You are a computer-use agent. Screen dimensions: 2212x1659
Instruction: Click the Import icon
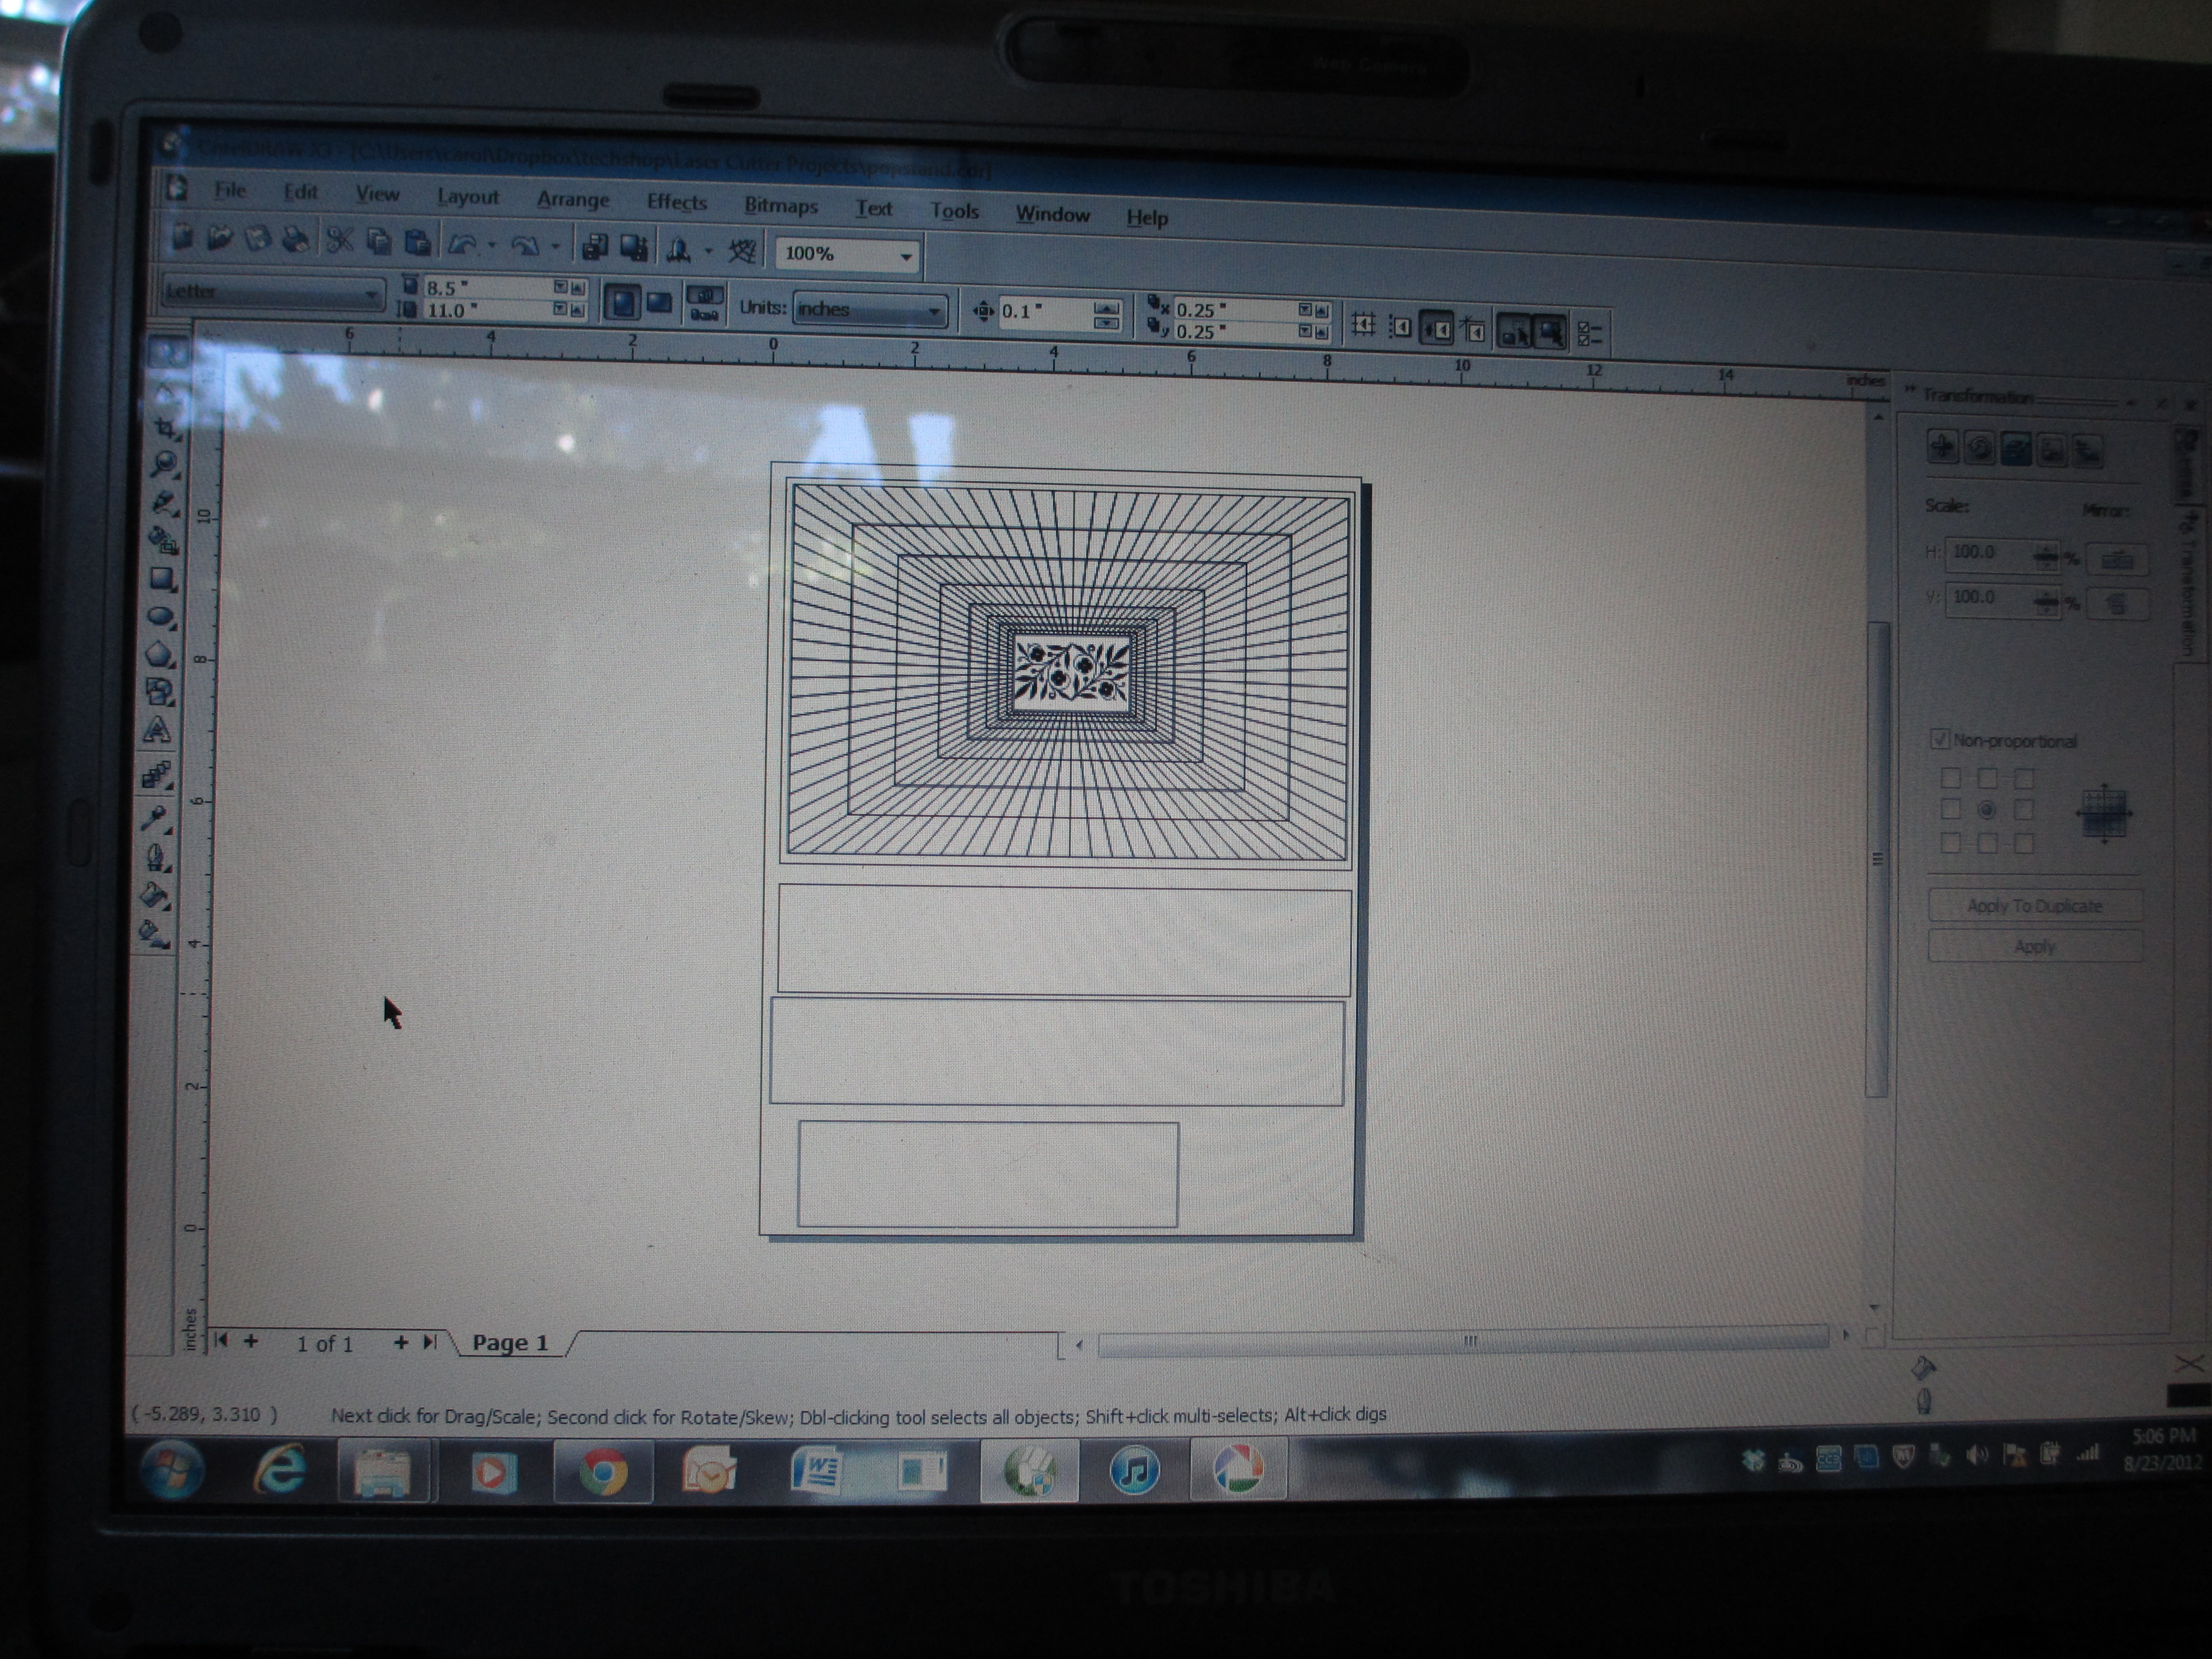594,246
